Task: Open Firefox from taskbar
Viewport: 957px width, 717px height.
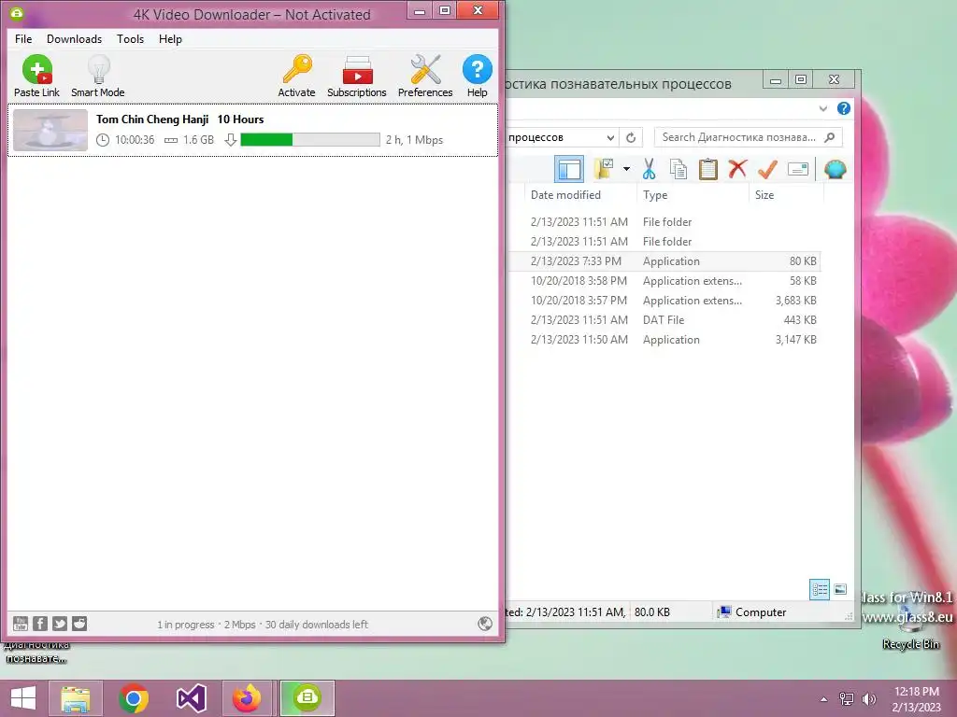Action: click(247, 698)
